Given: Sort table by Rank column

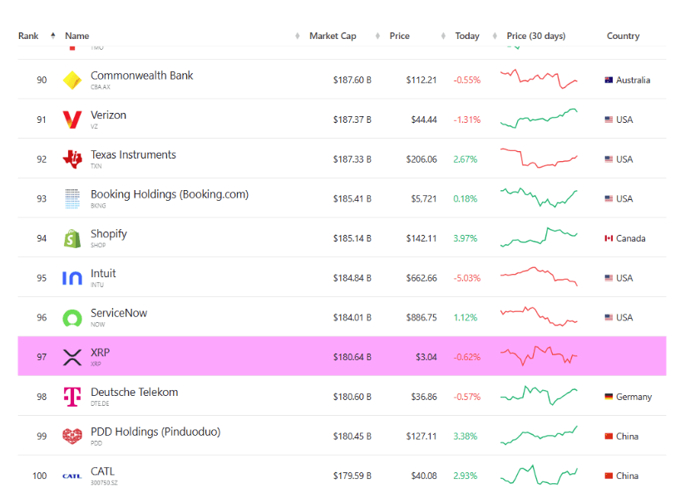Looking at the screenshot, I should (29, 36).
